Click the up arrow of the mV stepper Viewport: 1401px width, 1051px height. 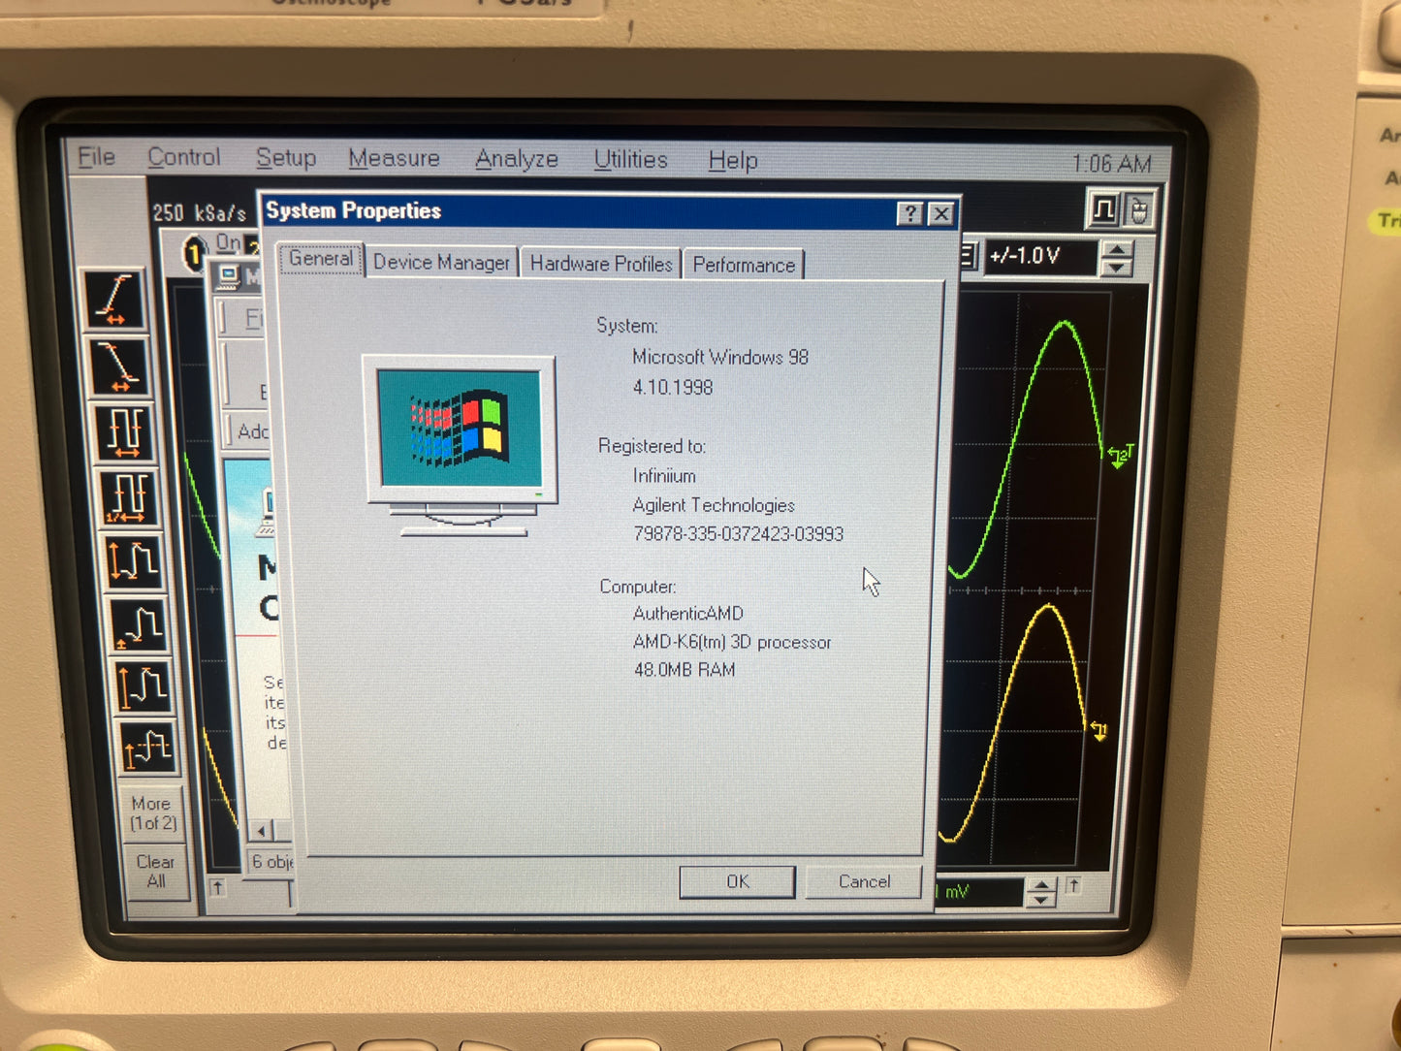coord(1040,884)
